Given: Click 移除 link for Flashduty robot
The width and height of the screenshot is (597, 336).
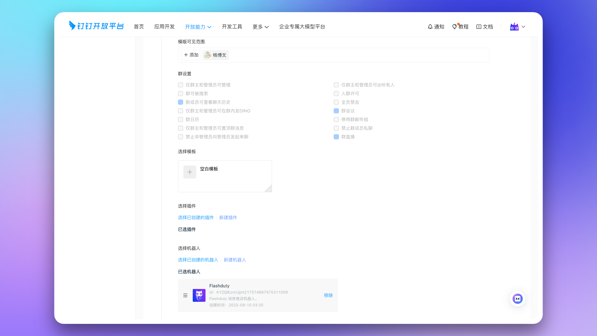Looking at the screenshot, I should 328,296.
